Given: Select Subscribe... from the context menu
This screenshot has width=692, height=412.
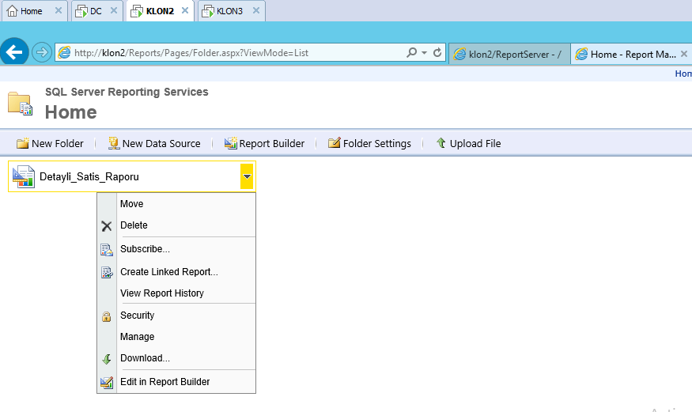Looking at the screenshot, I should click(x=145, y=249).
